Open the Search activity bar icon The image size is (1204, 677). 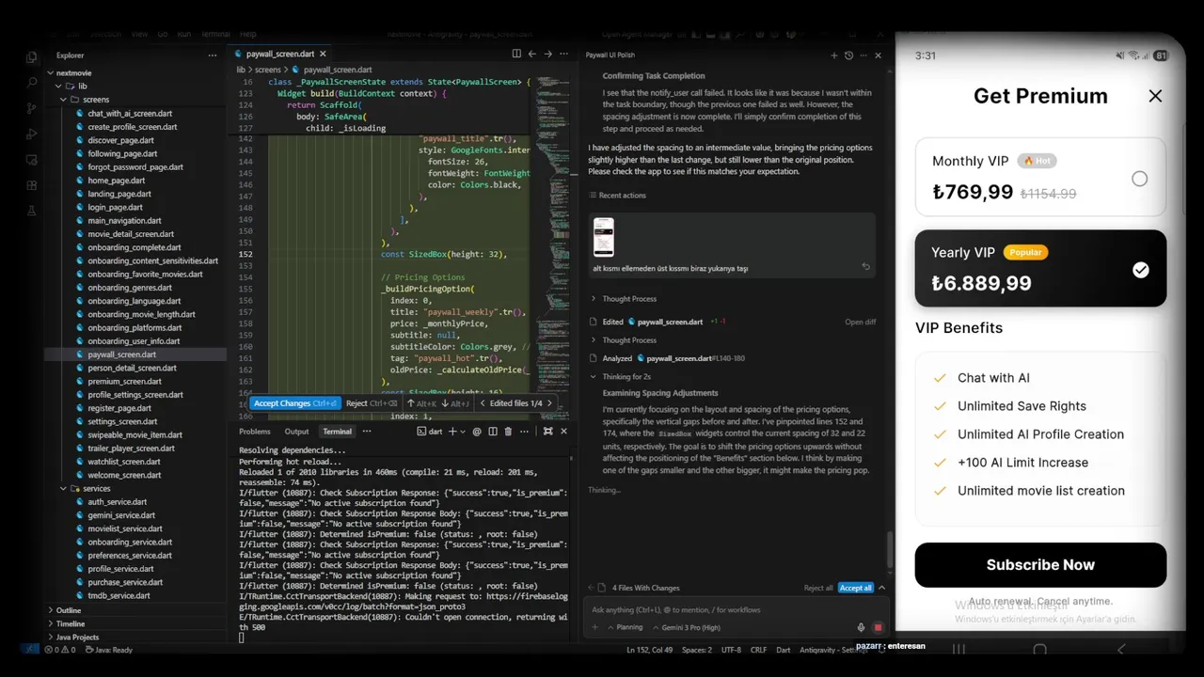[x=31, y=83]
